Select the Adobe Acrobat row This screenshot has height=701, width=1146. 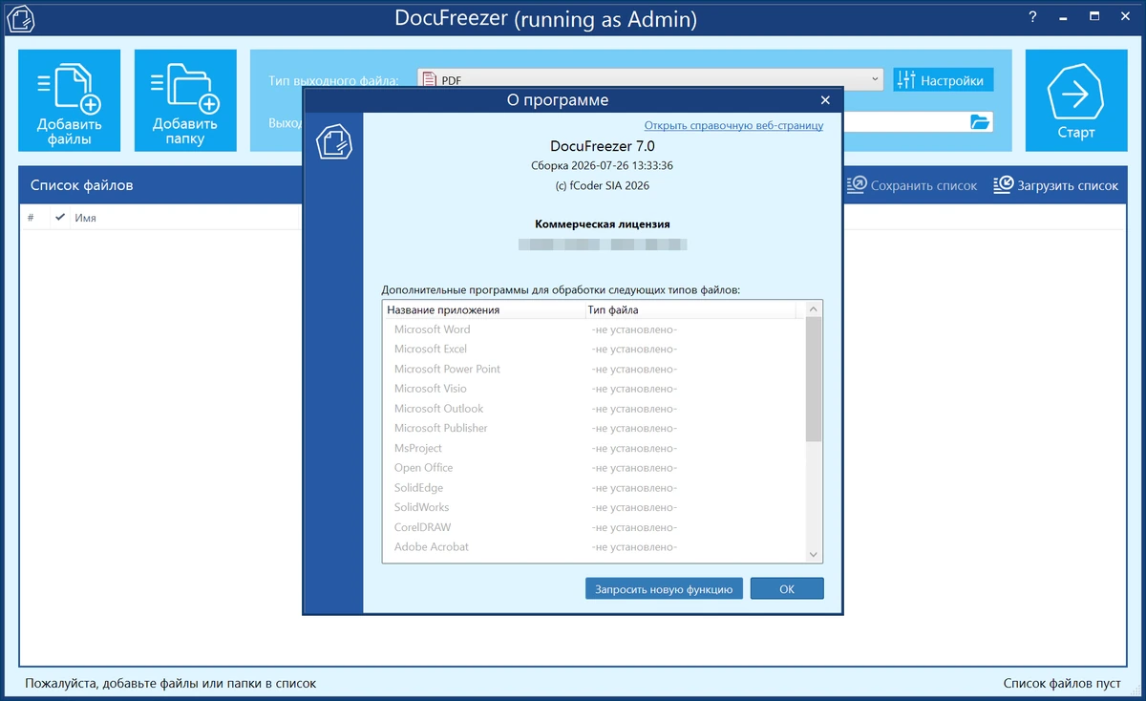point(594,547)
